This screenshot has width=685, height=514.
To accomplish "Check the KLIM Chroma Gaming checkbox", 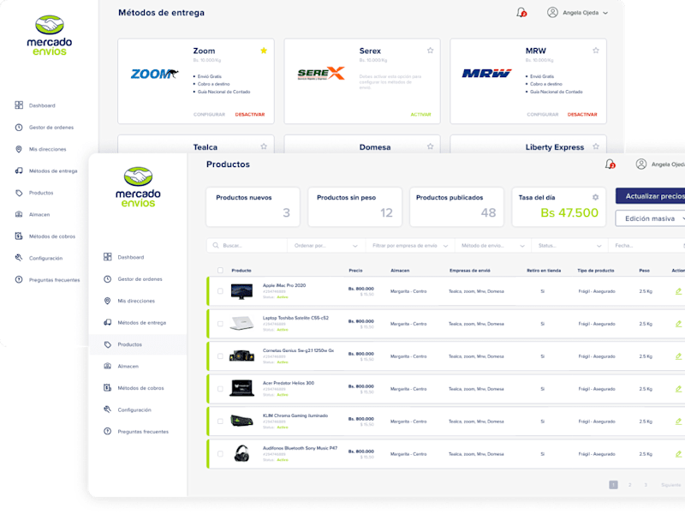I will [220, 421].
